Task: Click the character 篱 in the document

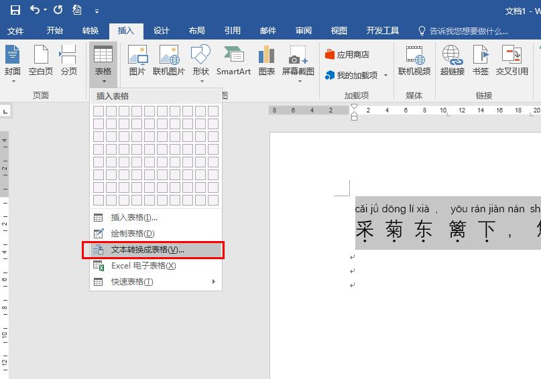Action: pyautogui.click(x=457, y=229)
